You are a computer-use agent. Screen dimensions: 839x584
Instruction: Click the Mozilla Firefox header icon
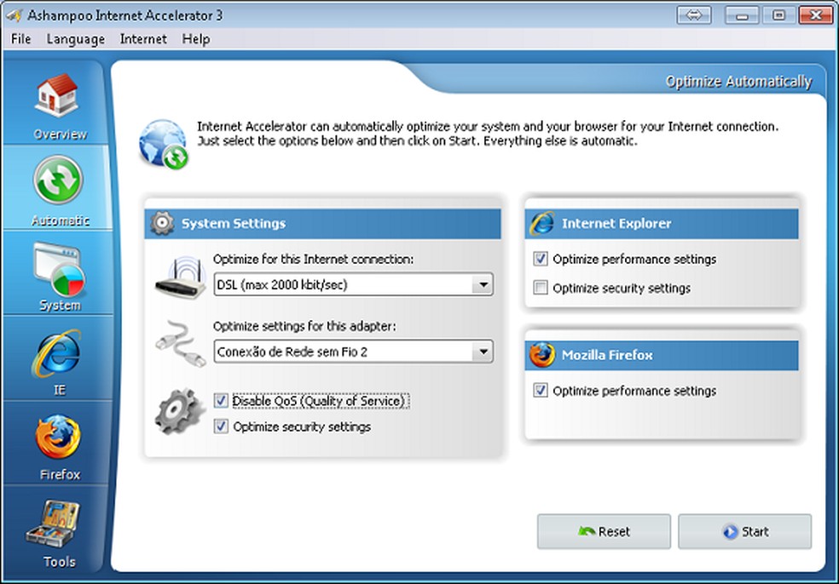(x=542, y=355)
